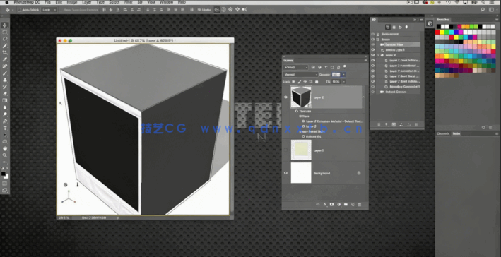The height and width of the screenshot is (257, 501).
Task: Toggle Infinite Light 1 visibility
Action: [372, 50]
